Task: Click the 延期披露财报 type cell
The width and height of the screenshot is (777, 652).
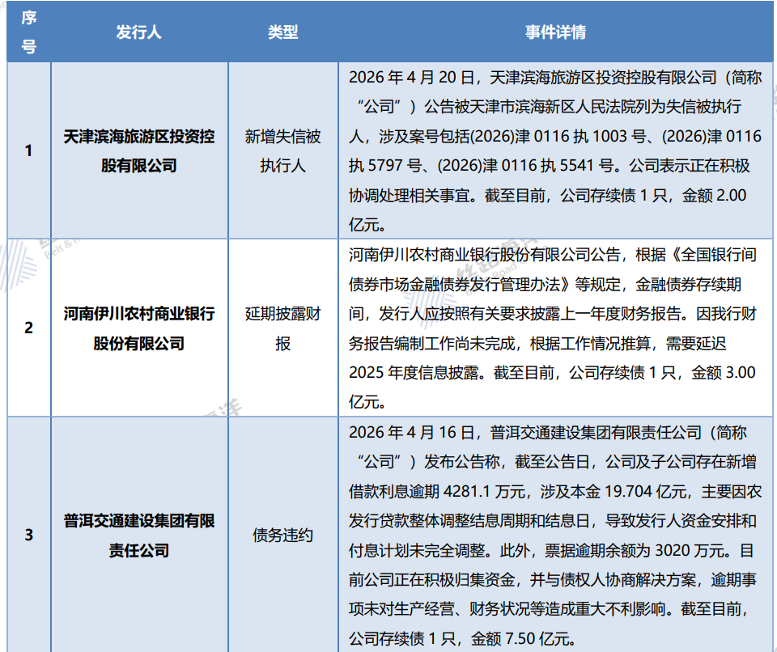Action: 282,328
